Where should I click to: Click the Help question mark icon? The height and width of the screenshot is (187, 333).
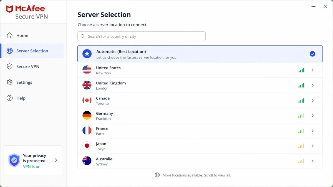pyautogui.click(x=10, y=98)
